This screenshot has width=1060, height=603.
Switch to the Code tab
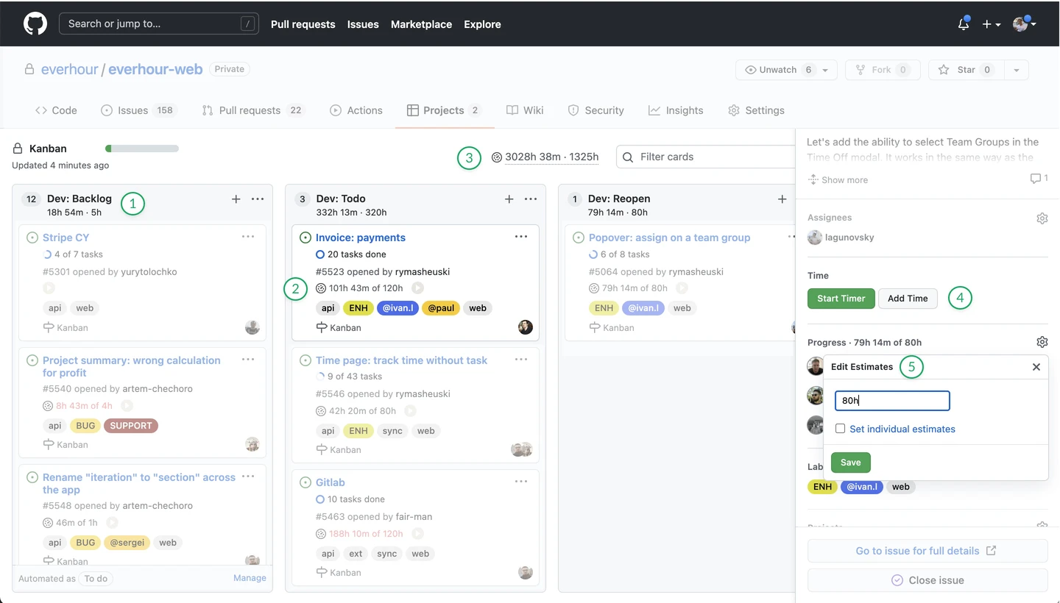pyautogui.click(x=56, y=110)
